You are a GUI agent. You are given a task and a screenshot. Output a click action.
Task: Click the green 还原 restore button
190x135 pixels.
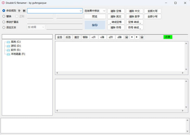[x=168, y=37]
